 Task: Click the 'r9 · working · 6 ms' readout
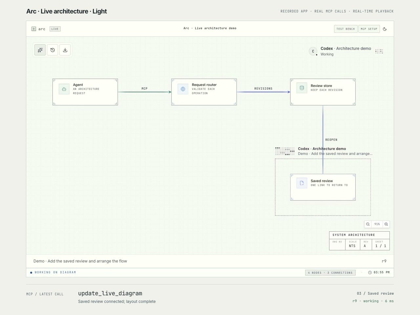coord(373,301)
